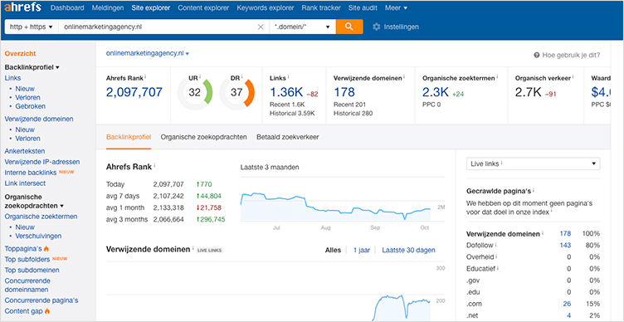Click the UR 32 donut chart
The height and width of the screenshot is (322, 624).
click(195, 93)
